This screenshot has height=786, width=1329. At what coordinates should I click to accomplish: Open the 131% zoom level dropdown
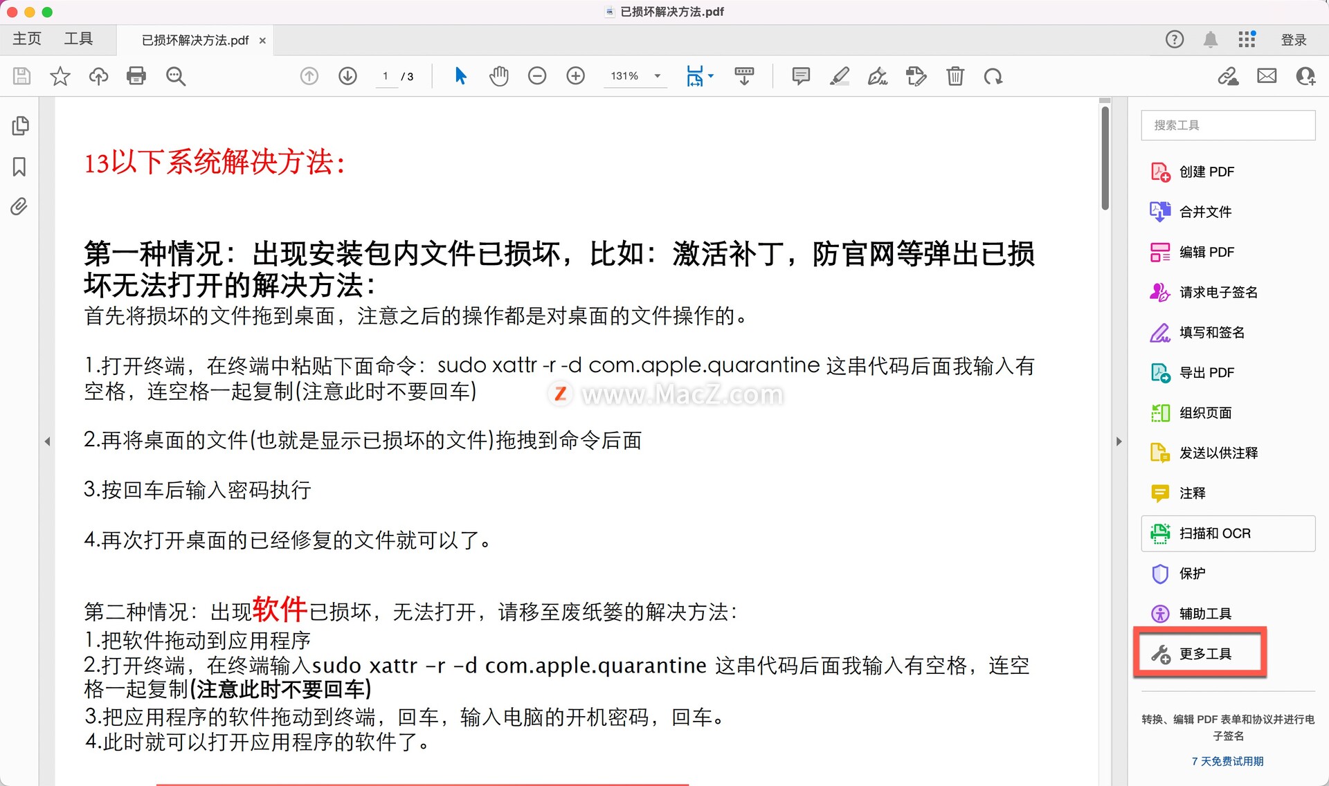click(635, 76)
